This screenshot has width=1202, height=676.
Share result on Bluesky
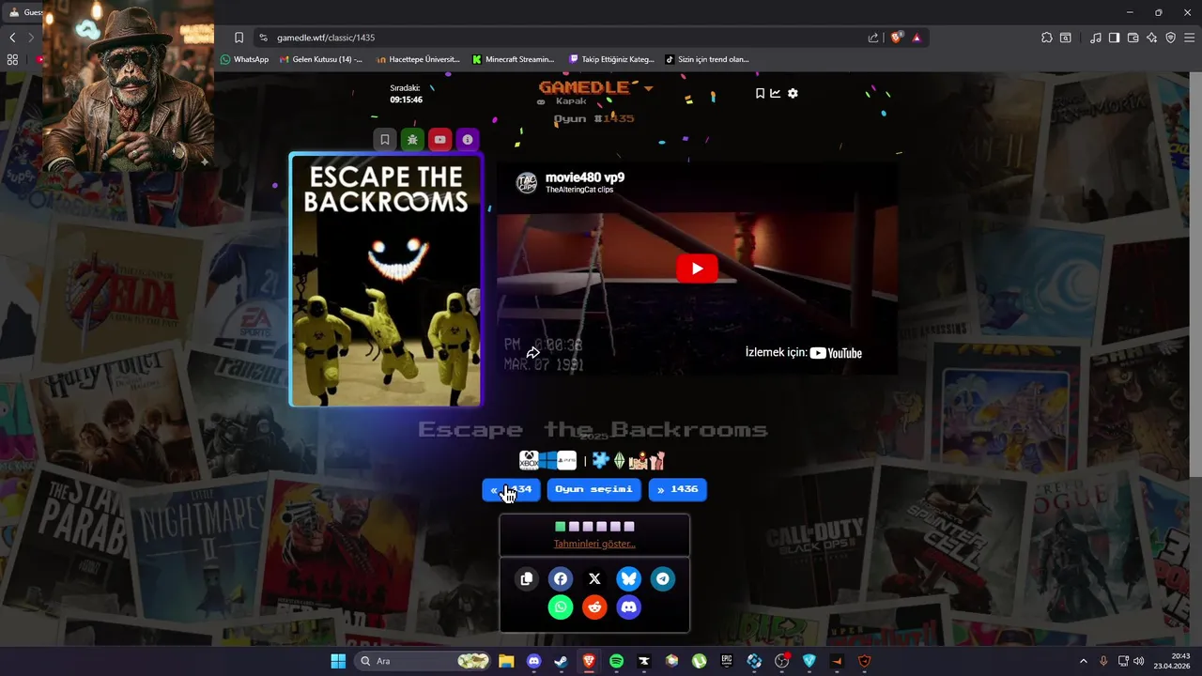(629, 579)
